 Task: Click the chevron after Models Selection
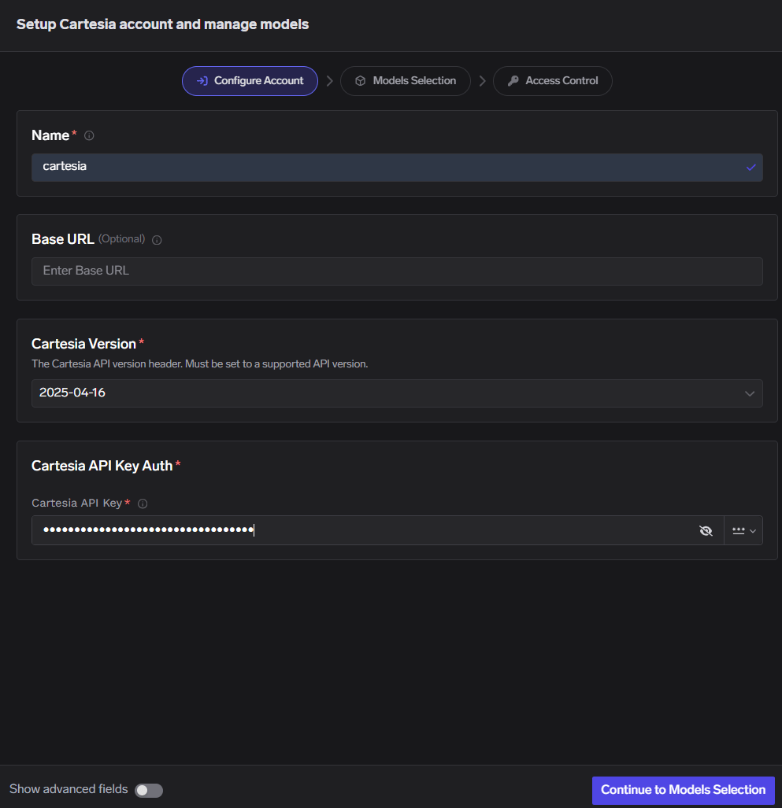[x=482, y=81]
